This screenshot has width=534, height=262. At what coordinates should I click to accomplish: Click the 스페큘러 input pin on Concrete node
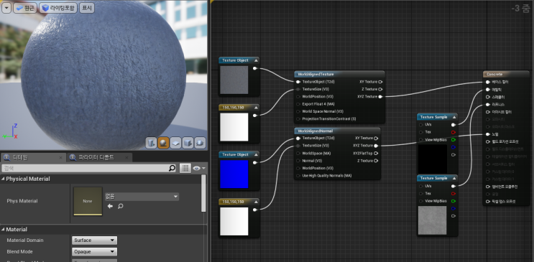coord(488,97)
